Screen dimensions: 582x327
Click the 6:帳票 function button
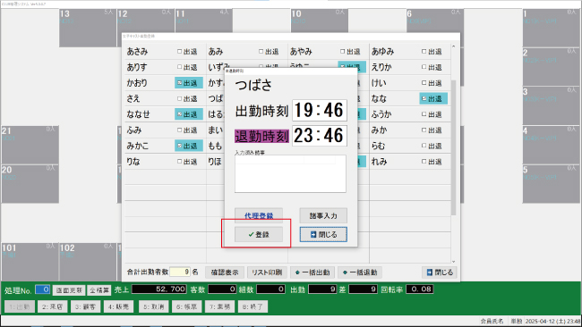coord(187,306)
